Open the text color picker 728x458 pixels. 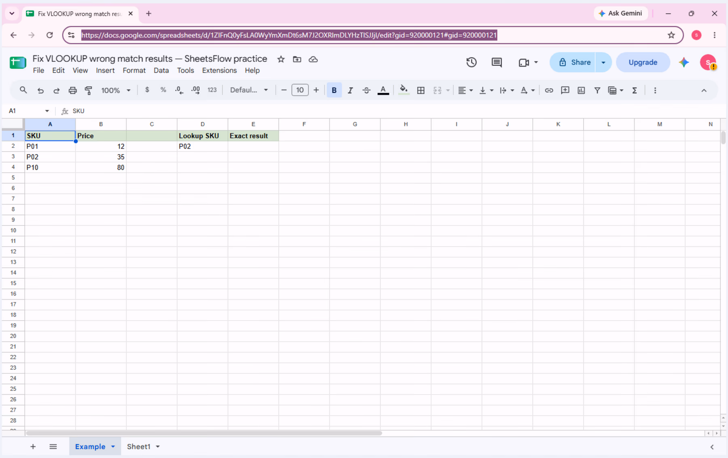pyautogui.click(x=383, y=90)
